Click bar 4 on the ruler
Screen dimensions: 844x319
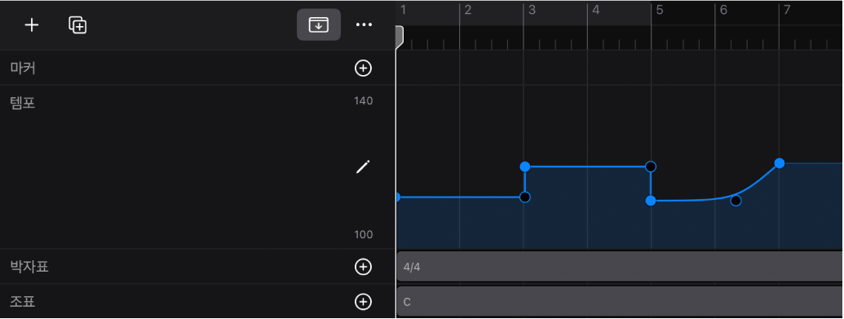tap(596, 11)
